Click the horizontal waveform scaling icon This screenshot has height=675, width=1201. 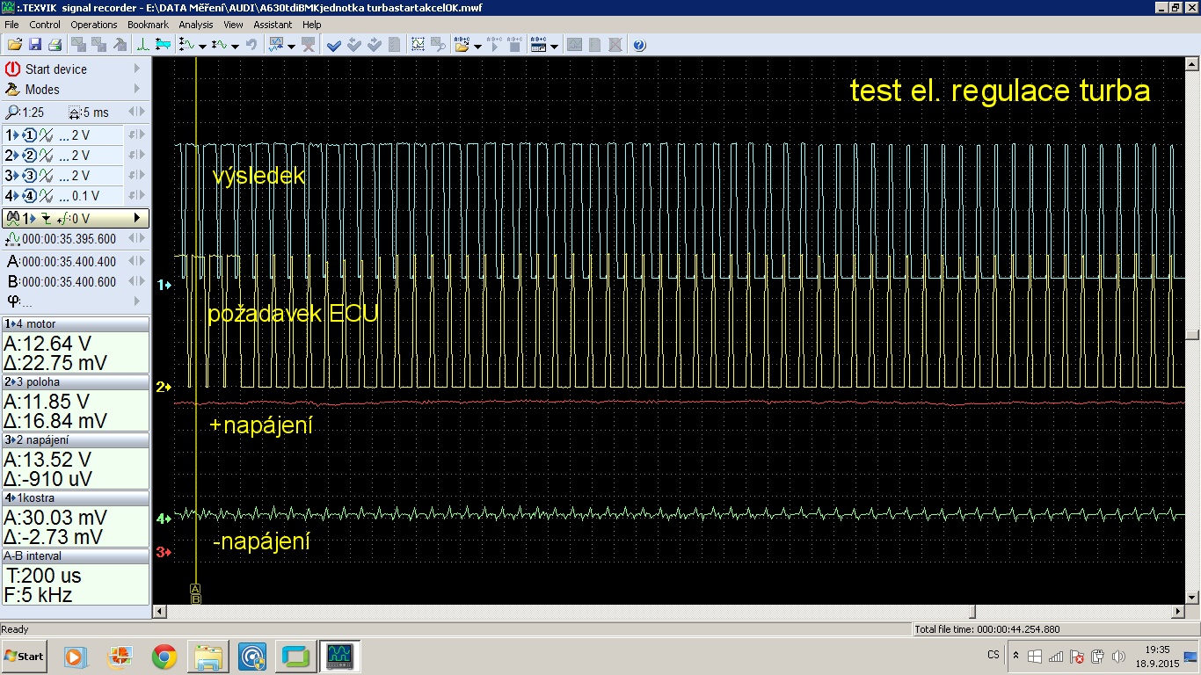click(x=220, y=45)
